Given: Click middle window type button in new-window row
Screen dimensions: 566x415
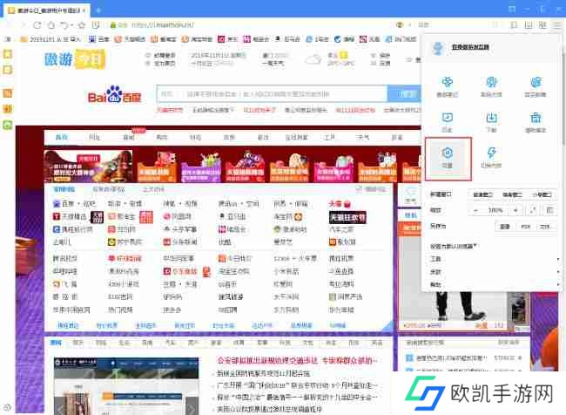Looking at the screenshot, I should (512, 194).
